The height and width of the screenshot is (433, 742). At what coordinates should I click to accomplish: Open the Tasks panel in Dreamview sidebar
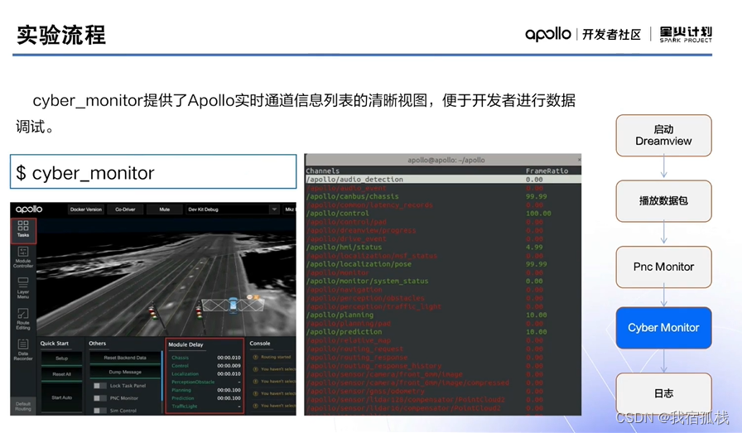tap(23, 230)
